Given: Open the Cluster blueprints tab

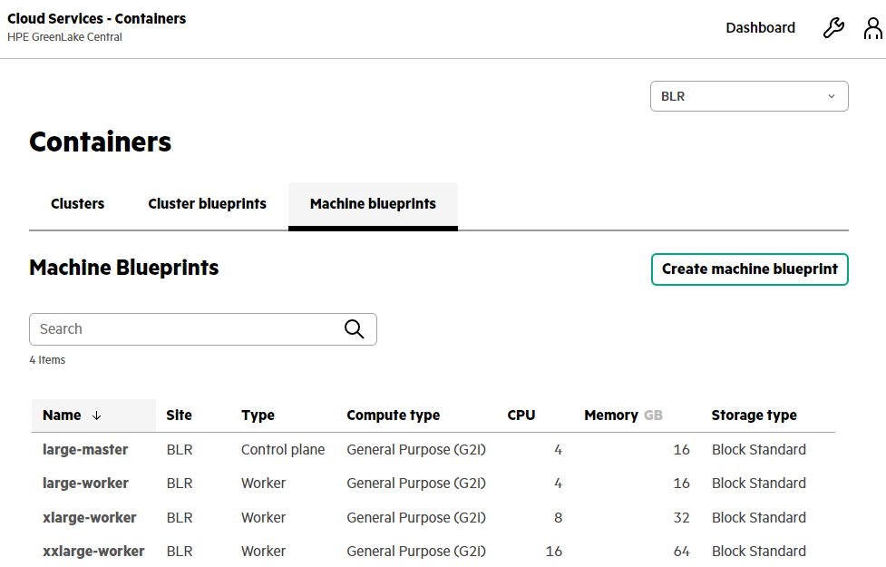Looking at the screenshot, I should click(207, 204).
